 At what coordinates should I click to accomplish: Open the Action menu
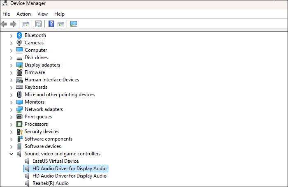(x=23, y=14)
